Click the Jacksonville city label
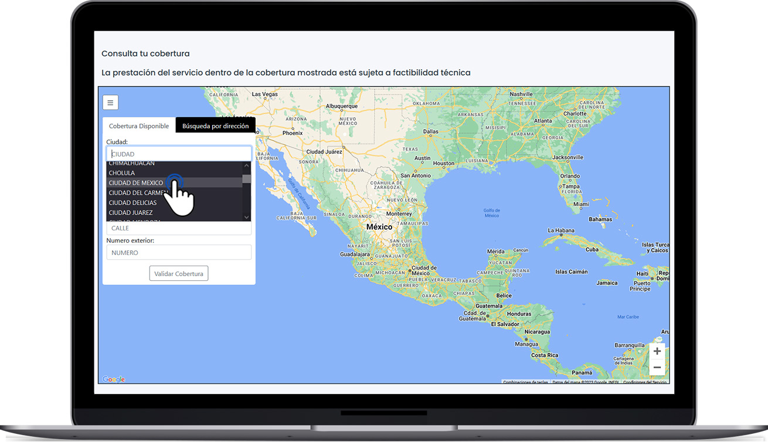 pos(568,157)
